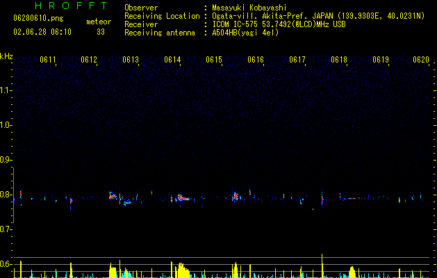Click the 0617 time marker
Image resolution: width=437 pixels, height=278 pixels.
pos(297,60)
